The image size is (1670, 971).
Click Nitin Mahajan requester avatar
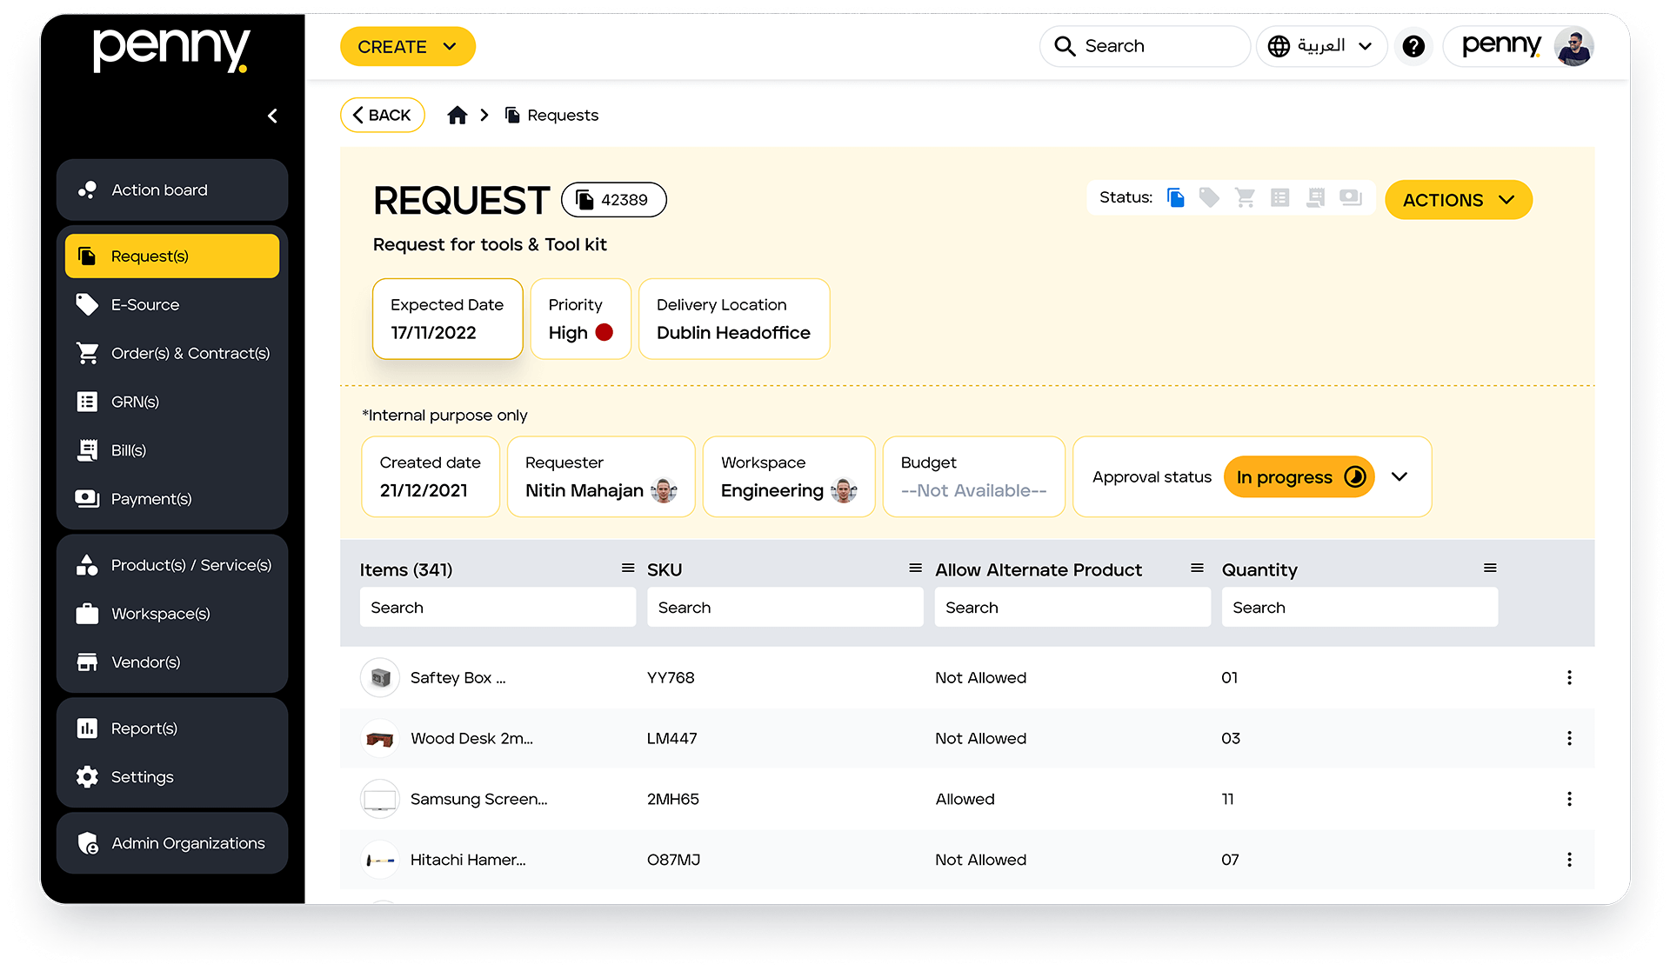tap(664, 490)
